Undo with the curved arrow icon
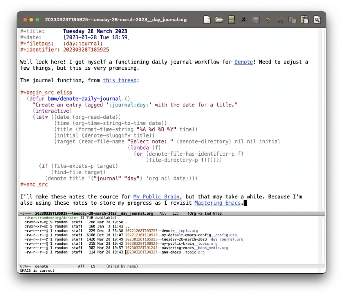This screenshot has height=296, width=343. click(x=268, y=20)
